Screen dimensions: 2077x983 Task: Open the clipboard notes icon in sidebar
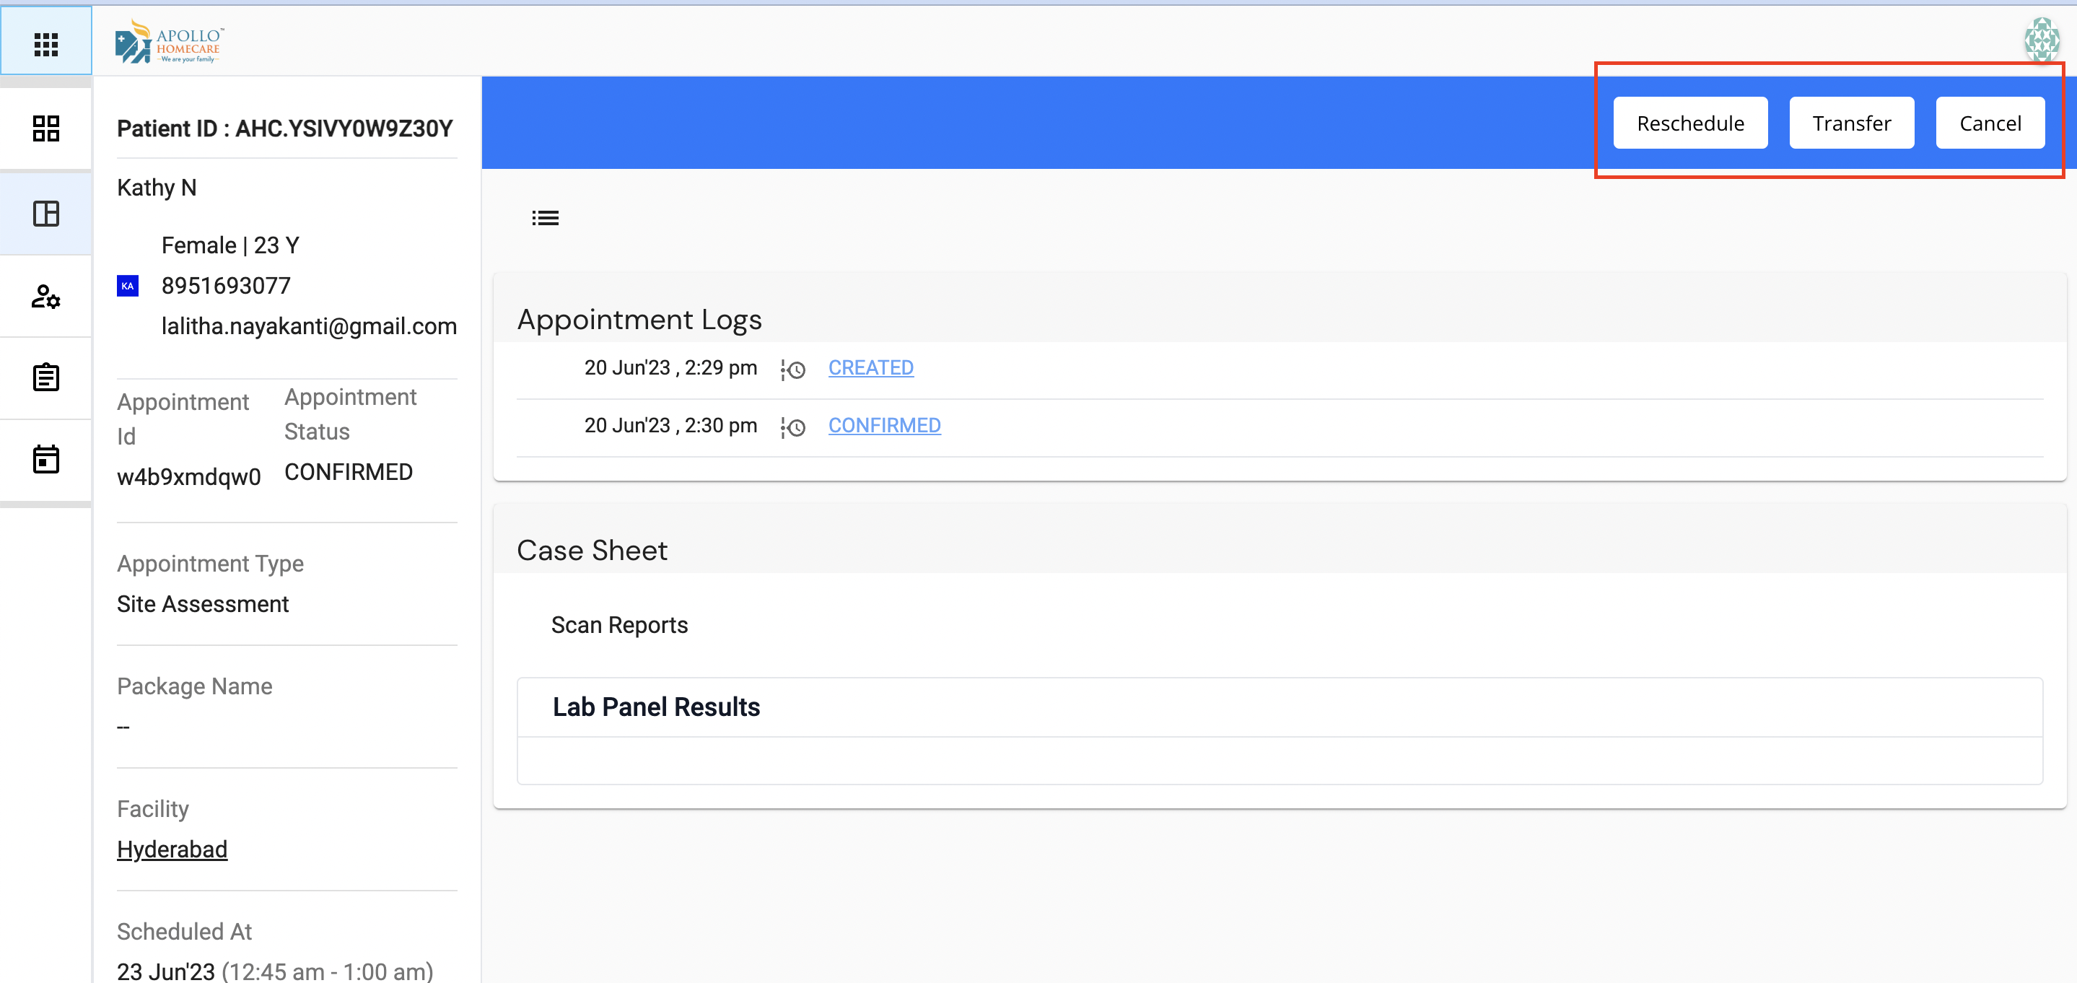(46, 377)
